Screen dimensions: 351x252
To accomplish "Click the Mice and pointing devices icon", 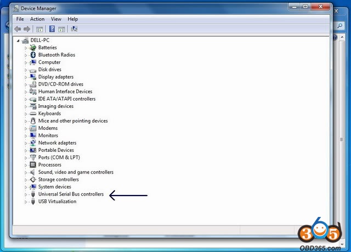I will [x=33, y=121].
